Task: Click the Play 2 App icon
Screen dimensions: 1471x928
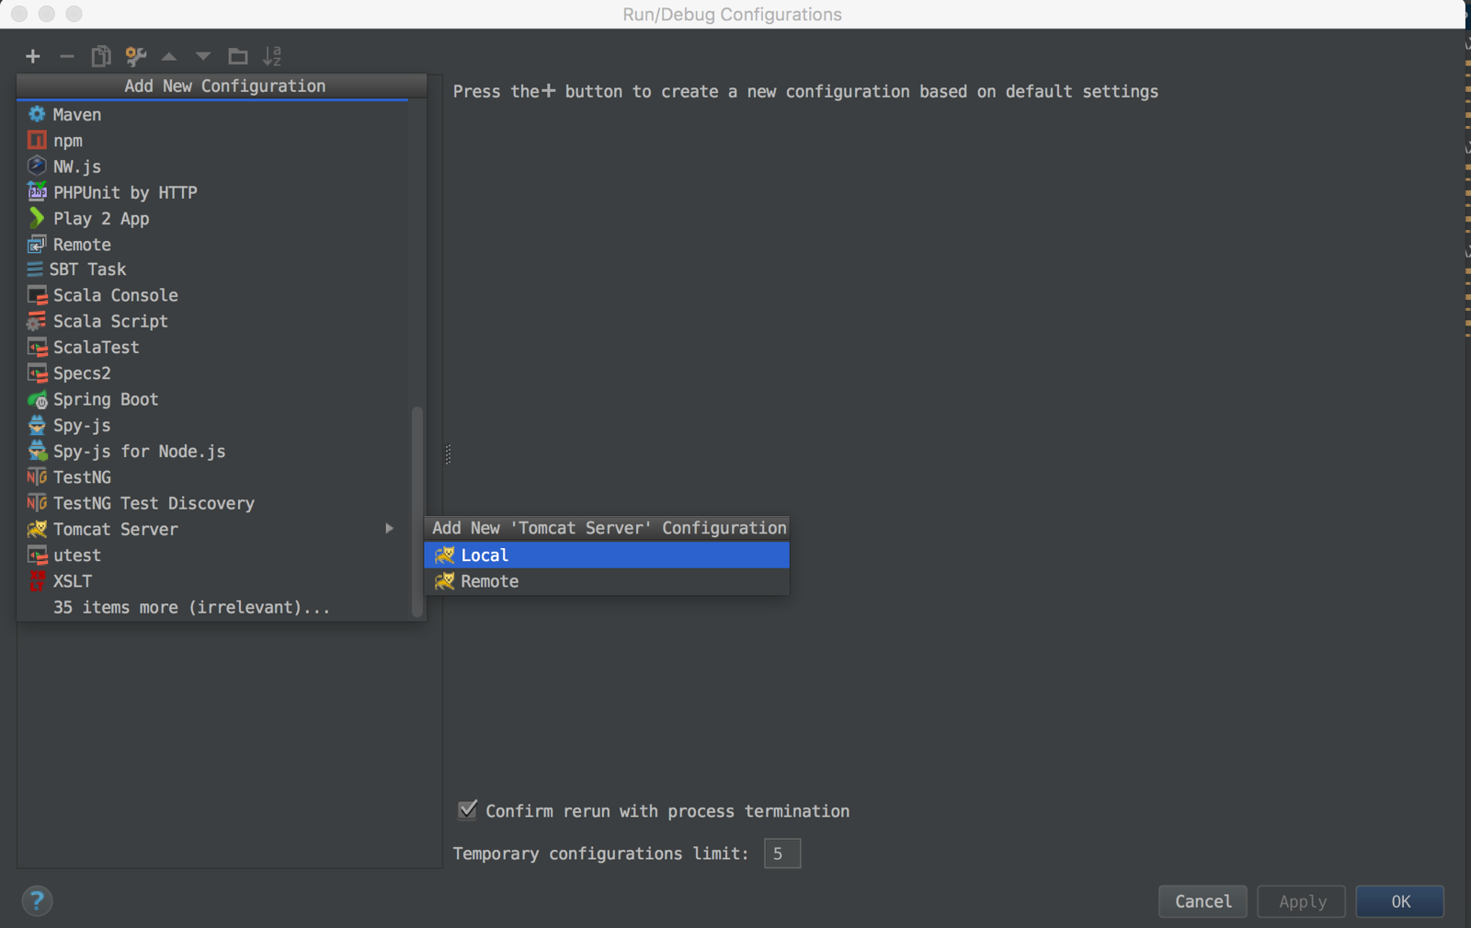Action: coord(37,218)
